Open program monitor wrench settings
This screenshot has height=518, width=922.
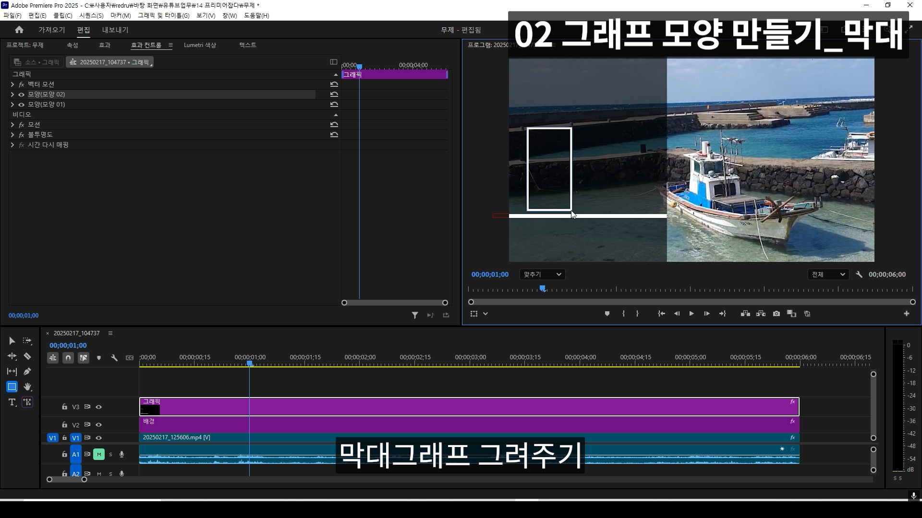[x=859, y=275]
